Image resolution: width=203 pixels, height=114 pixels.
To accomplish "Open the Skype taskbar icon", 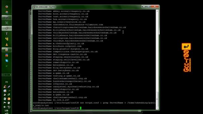I will [7, 60].
